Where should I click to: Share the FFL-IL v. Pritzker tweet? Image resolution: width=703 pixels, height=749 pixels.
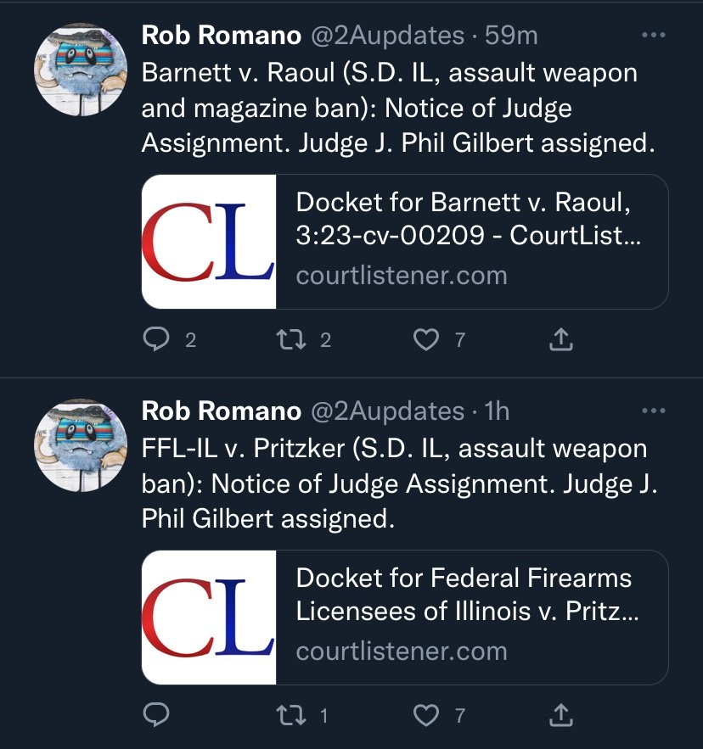560,715
